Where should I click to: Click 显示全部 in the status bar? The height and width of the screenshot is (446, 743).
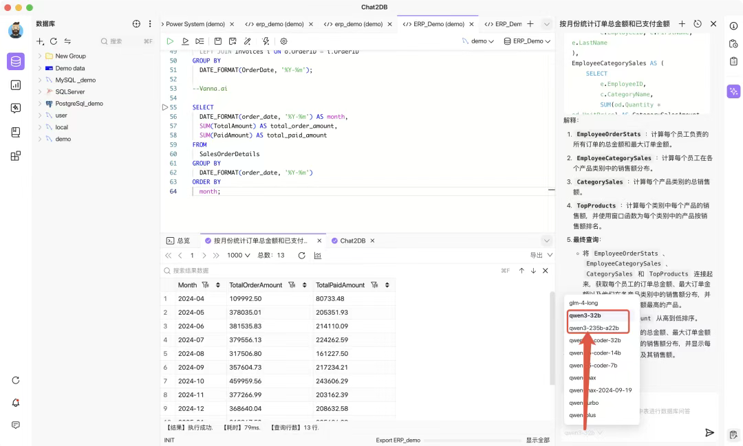point(538,441)
